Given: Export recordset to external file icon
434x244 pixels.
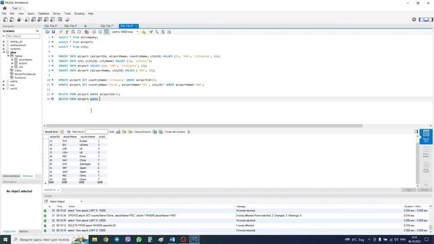Looking at the screenshot, I should (x=155, y=131).
